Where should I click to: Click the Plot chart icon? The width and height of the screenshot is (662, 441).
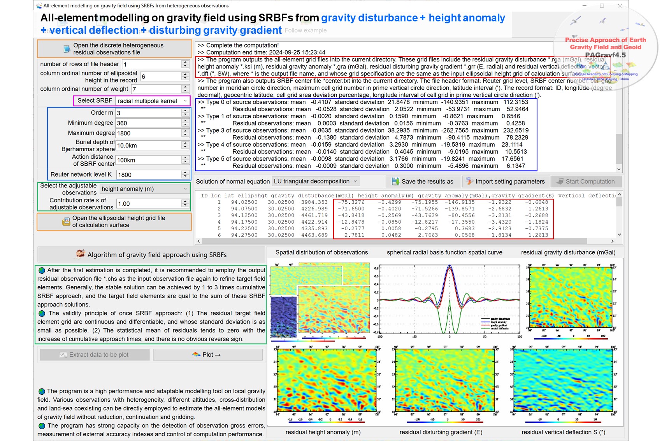tap(196, 355)
